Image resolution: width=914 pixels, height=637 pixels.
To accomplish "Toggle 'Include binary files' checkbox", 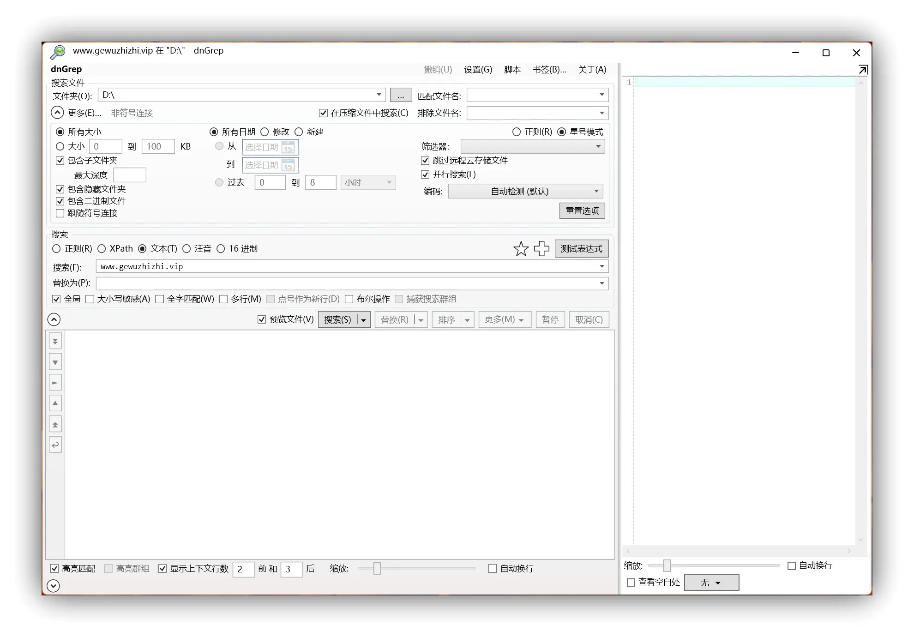I will coord(60,201).
